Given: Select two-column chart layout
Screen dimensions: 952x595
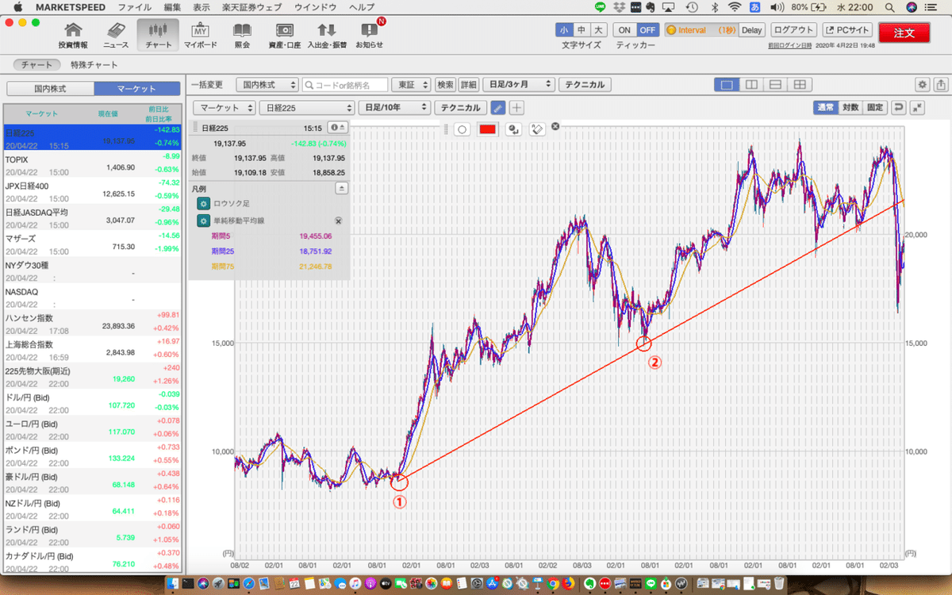Looking at the screenshot, I should [750, 84].
